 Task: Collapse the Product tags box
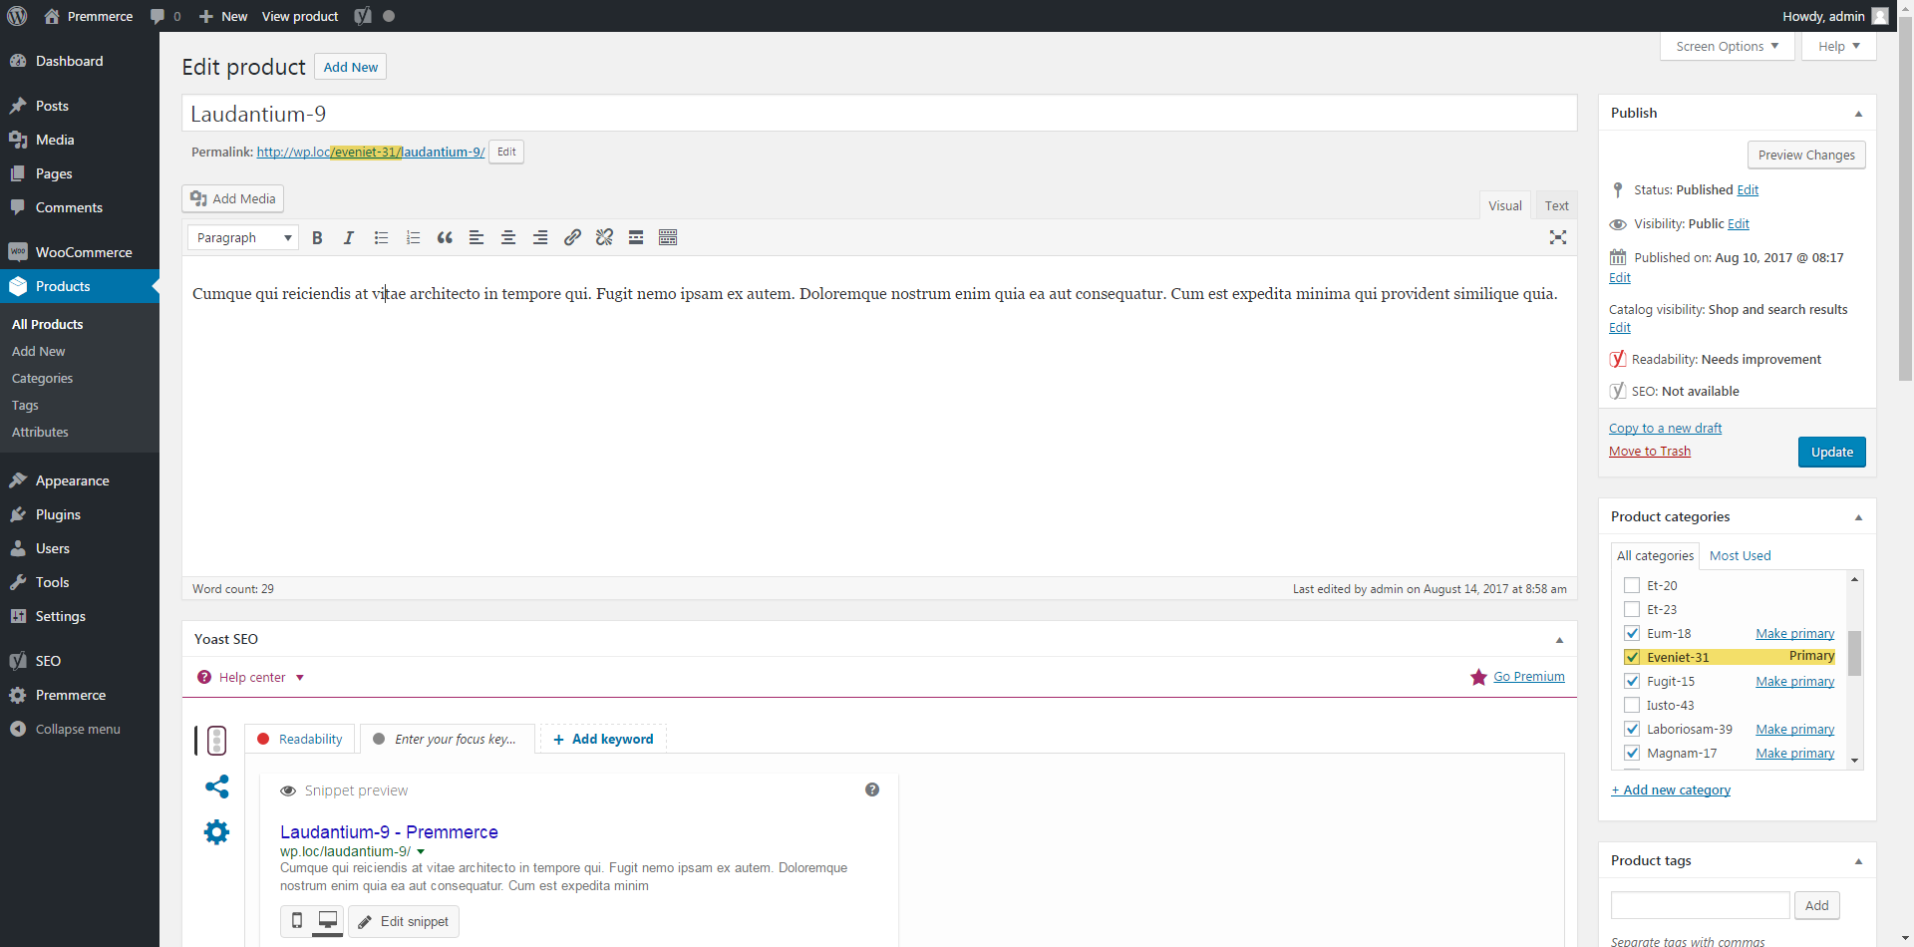1858,861
